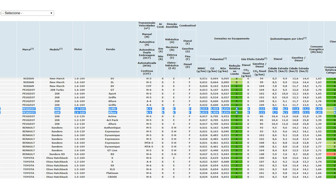Click the '2.0-16V' motor cell
This screenshot has height=188, width=336.
click(79, 154)
